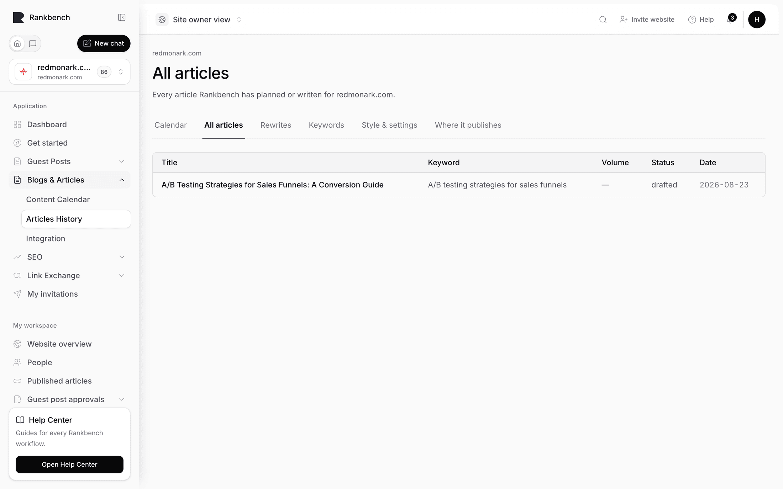Collapse the Blogs & Articles section

69,180
